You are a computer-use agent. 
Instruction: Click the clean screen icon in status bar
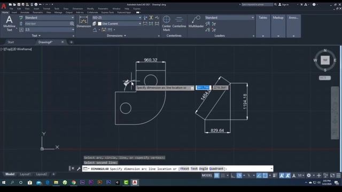click(x=332, y=175)
